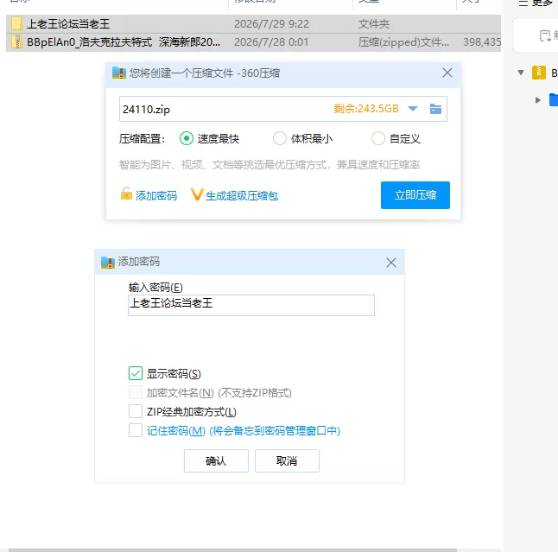Click the 取消 button
The image size is (558, 552).
287,461
